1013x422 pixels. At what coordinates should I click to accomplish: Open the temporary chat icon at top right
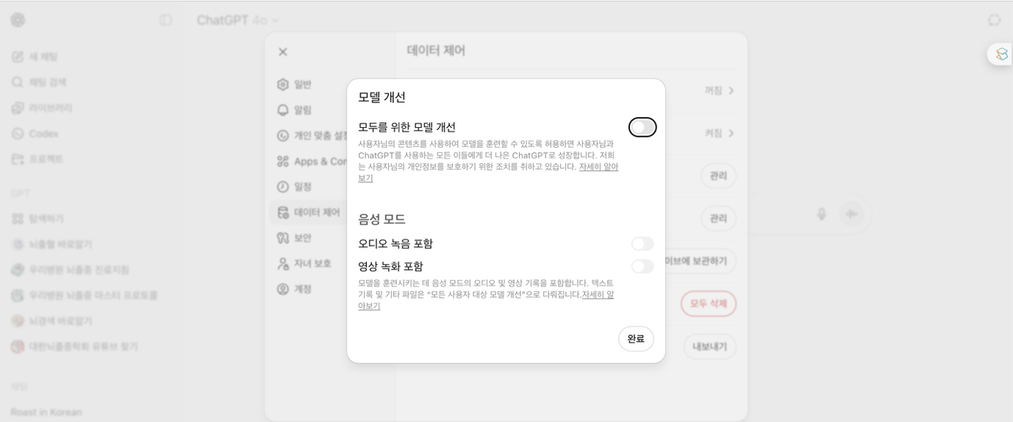point(995,21)
